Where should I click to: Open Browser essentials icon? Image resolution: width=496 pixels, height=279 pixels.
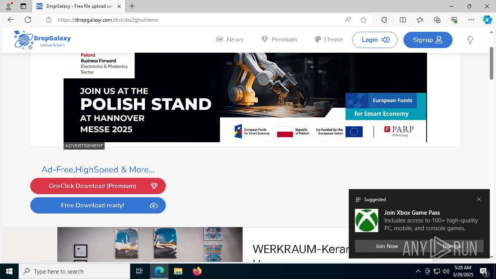click(454, 20)
